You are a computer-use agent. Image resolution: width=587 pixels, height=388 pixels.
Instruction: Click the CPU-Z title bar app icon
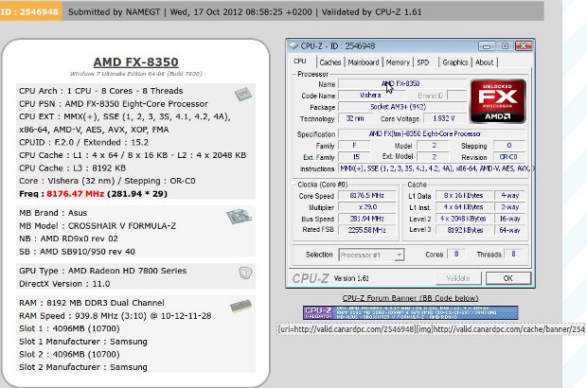coord(293,46)
